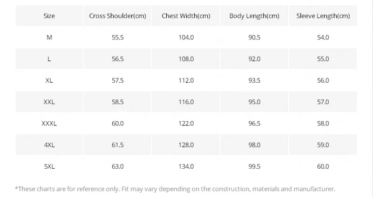Select the XXL size row label
The width and height of the screenshot is (373, 197).
pos(49,102)
